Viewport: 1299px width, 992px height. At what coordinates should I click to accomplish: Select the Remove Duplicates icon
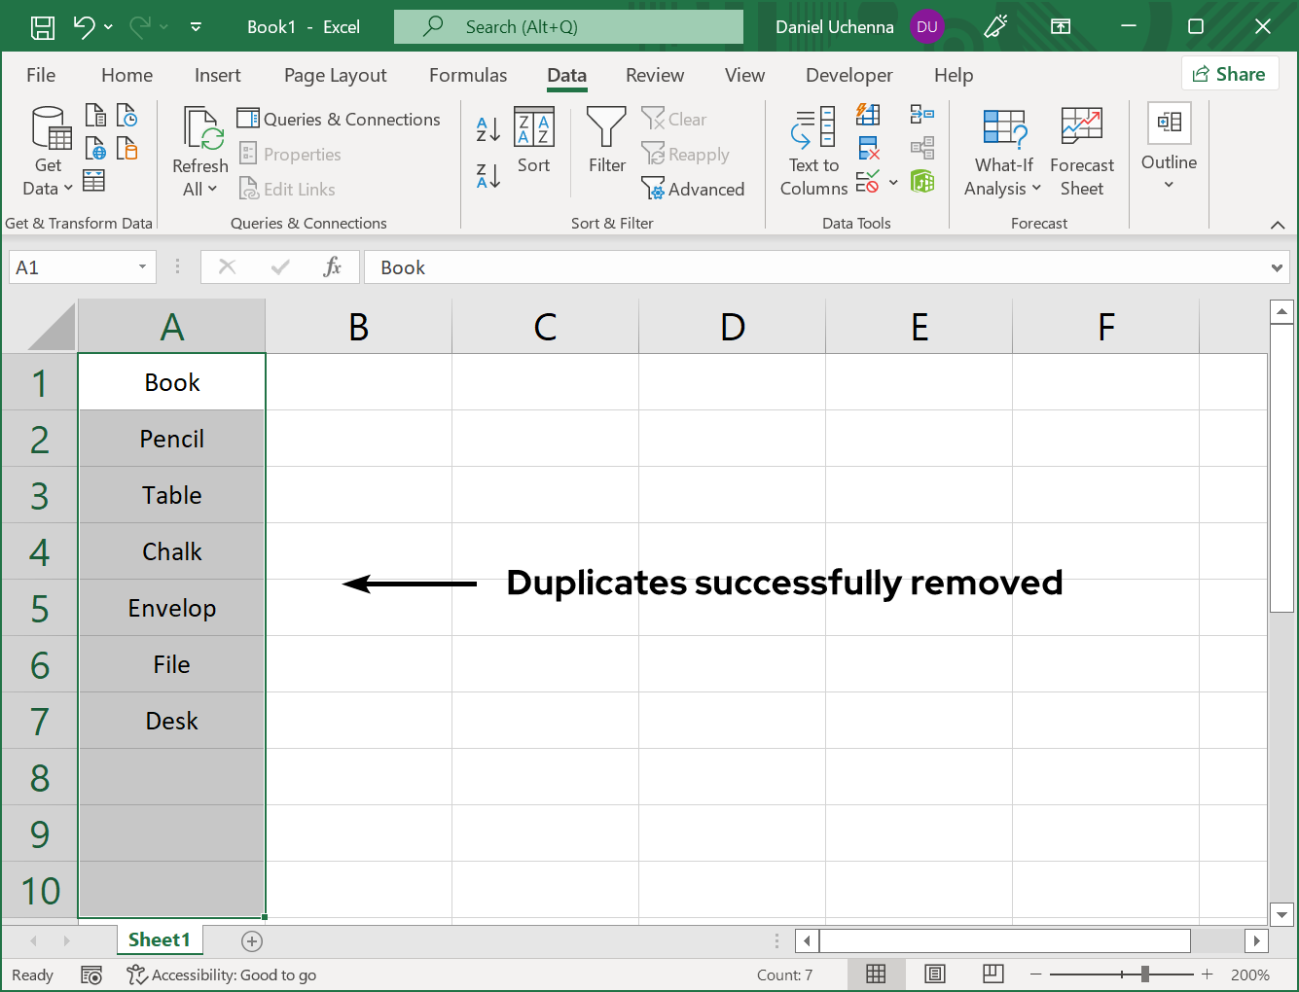click(868, 148)
